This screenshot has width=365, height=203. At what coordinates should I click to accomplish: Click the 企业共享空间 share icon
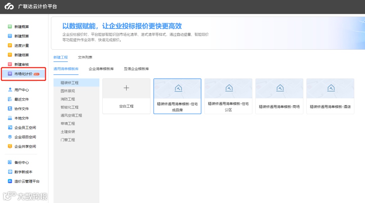point(10,146)
